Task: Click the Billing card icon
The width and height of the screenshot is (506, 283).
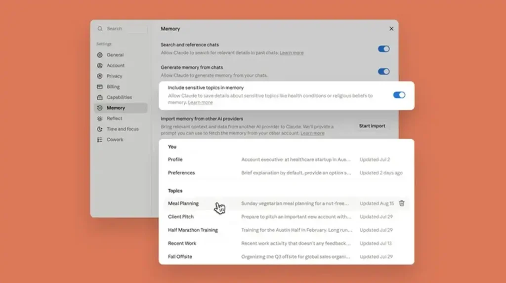Action: click(x=100, y=87)
